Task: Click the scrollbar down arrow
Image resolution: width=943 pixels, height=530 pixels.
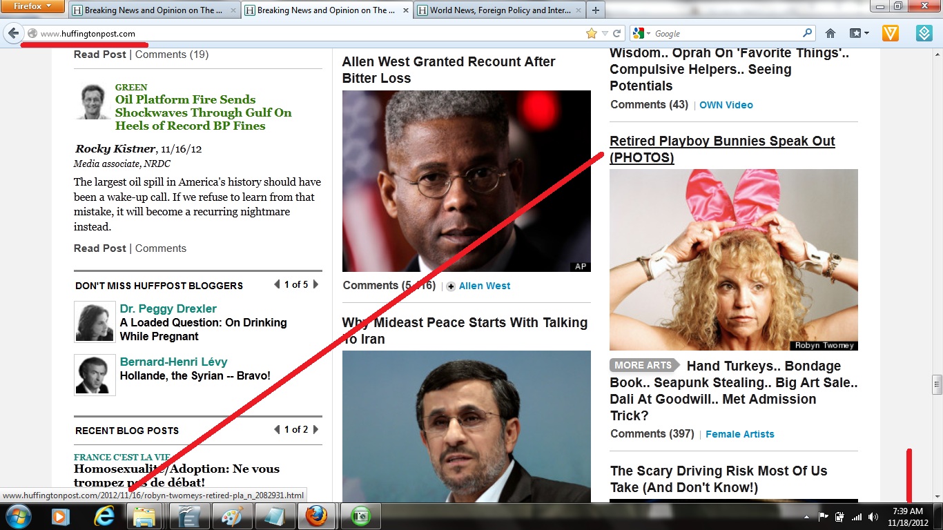Action: pyautogui.click(x=937, y=496)
